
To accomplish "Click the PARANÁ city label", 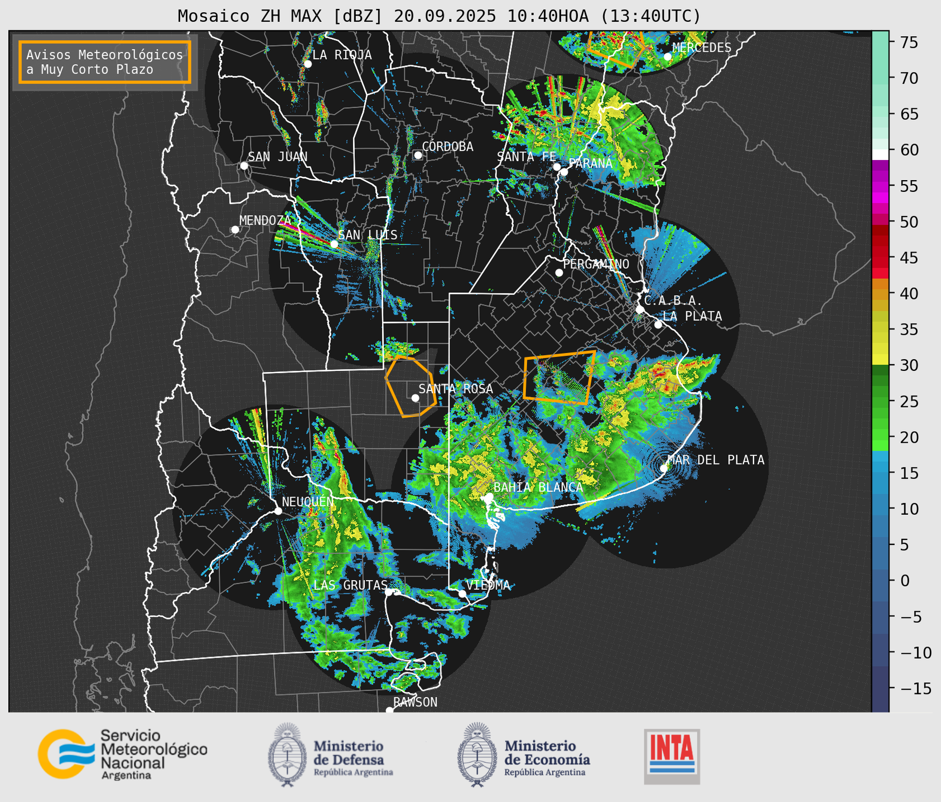I will [x=591, y=163].
